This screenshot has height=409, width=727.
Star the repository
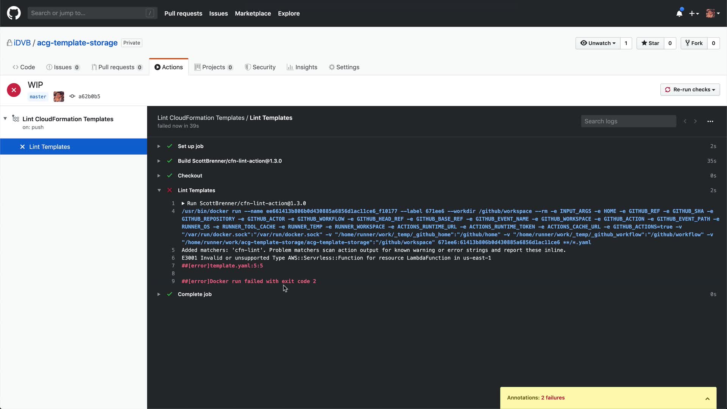click(x=650, y=43)
